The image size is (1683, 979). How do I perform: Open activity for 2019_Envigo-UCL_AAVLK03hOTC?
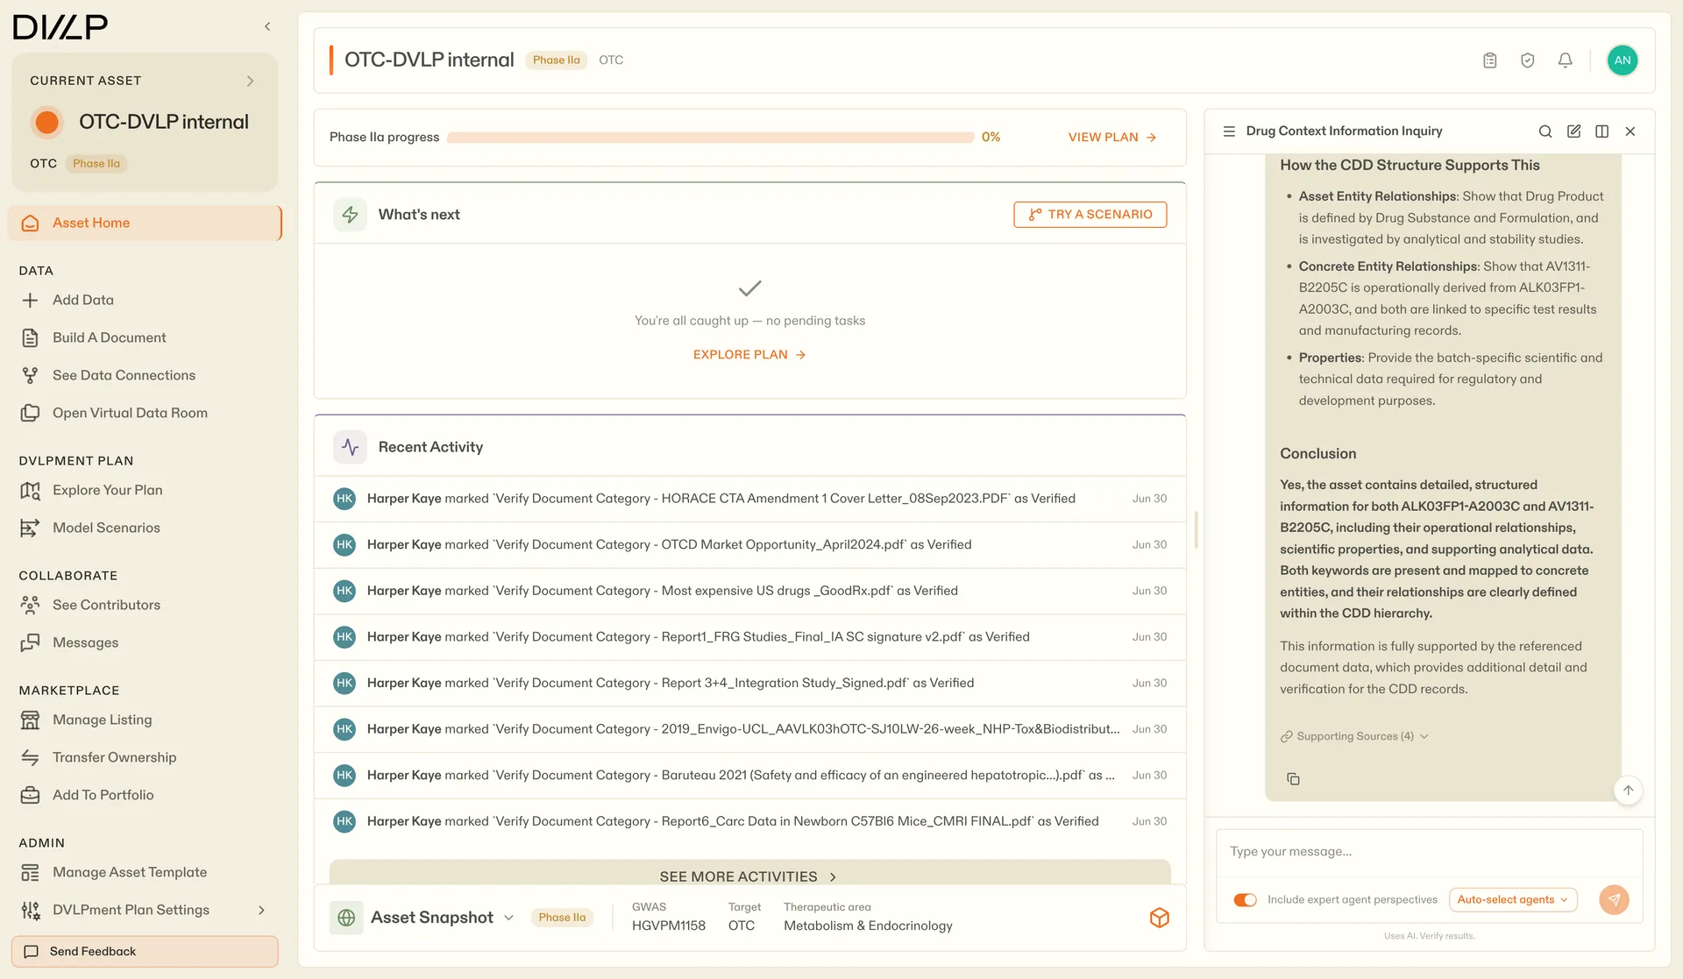click(749, 729)
